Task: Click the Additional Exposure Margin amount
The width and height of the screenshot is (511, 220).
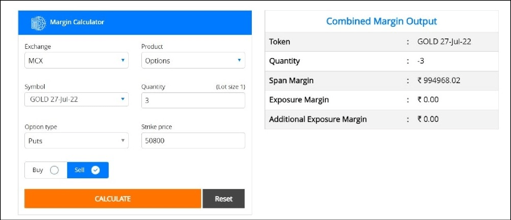Action: (428, 119)
